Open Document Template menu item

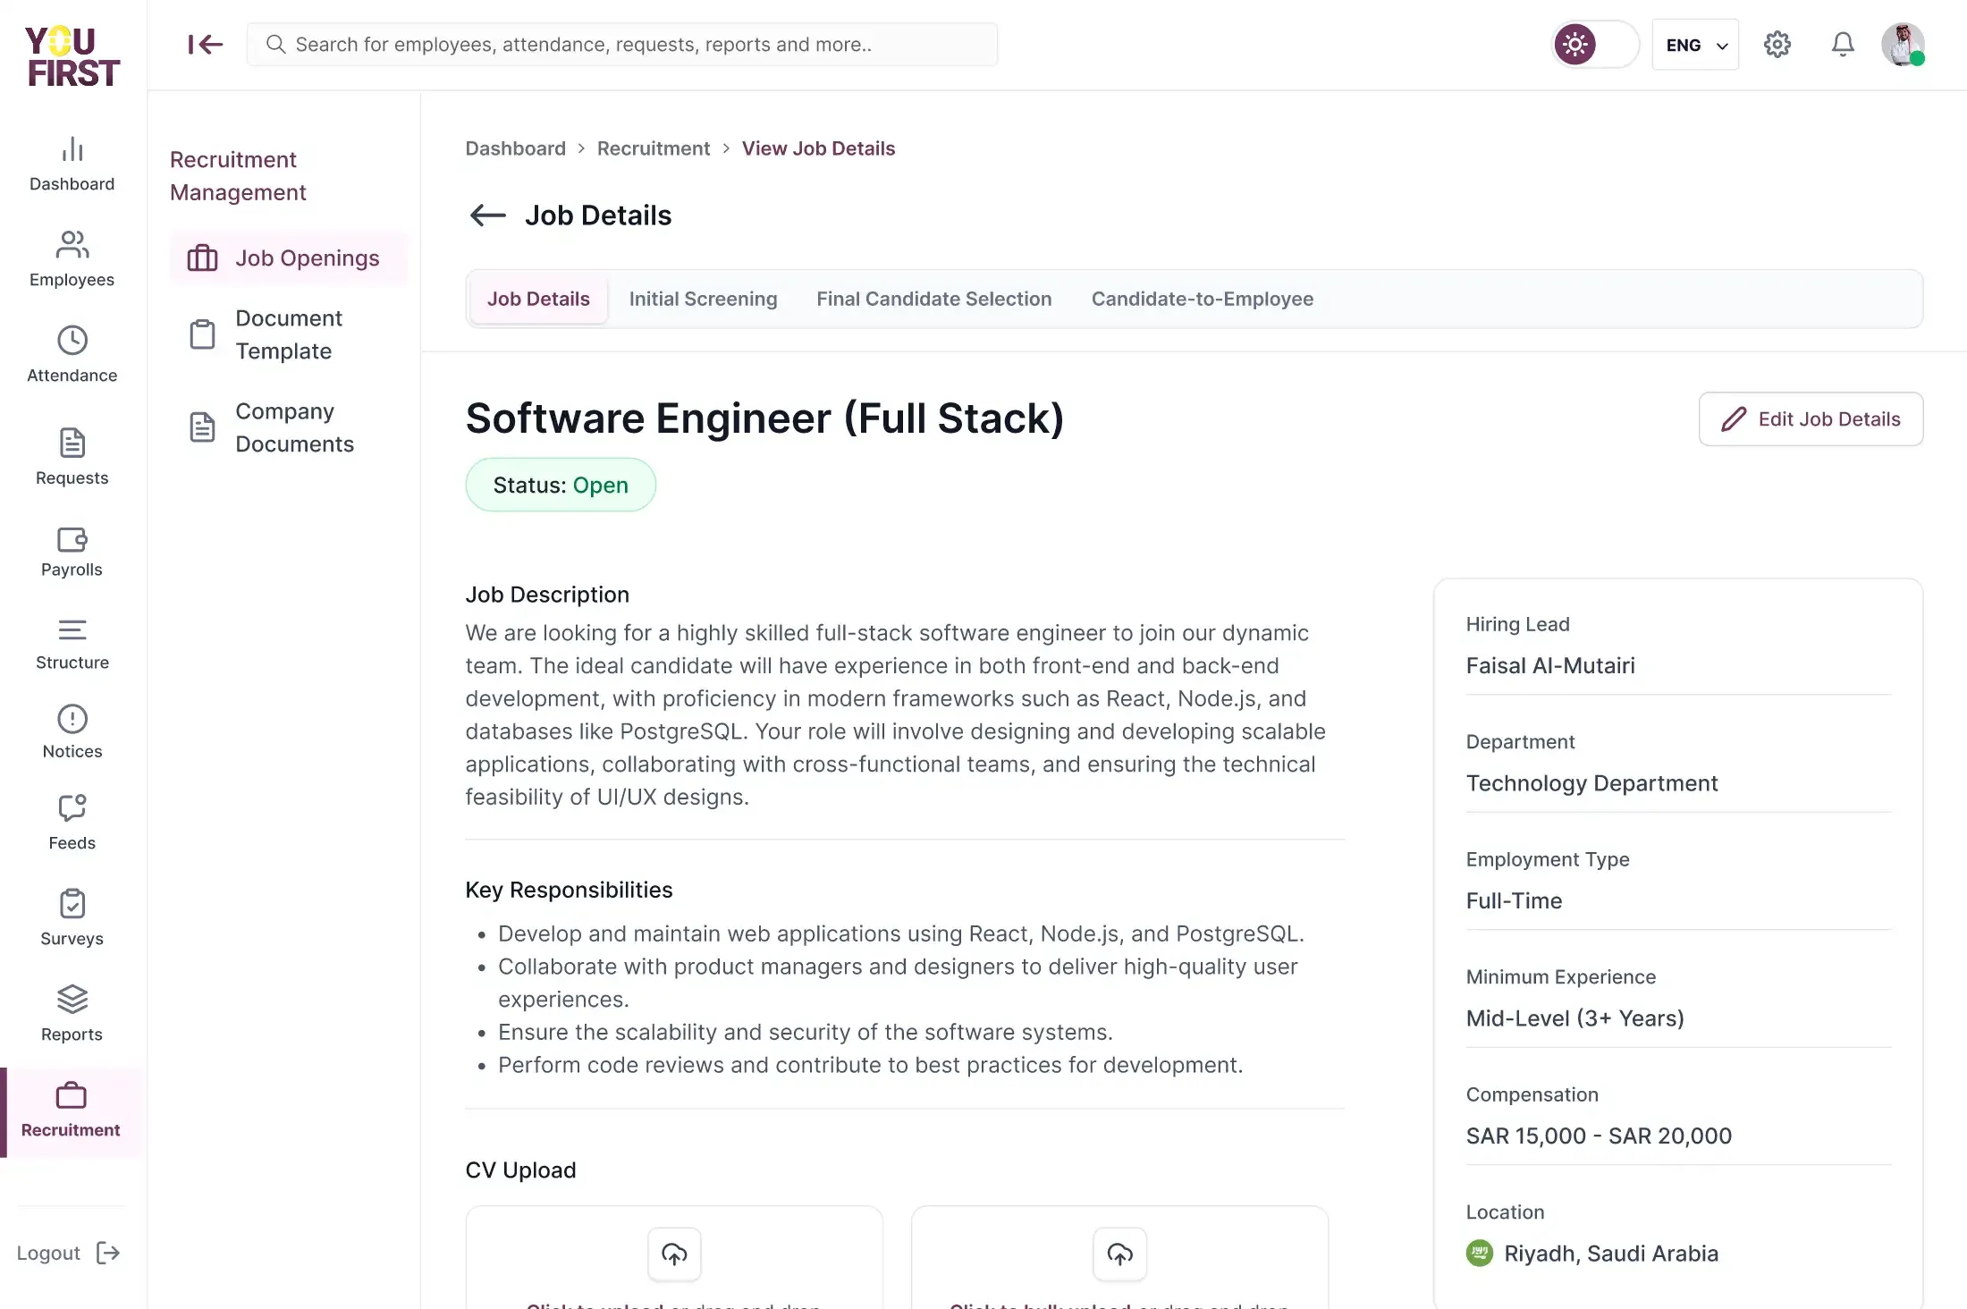coord(288,334)
